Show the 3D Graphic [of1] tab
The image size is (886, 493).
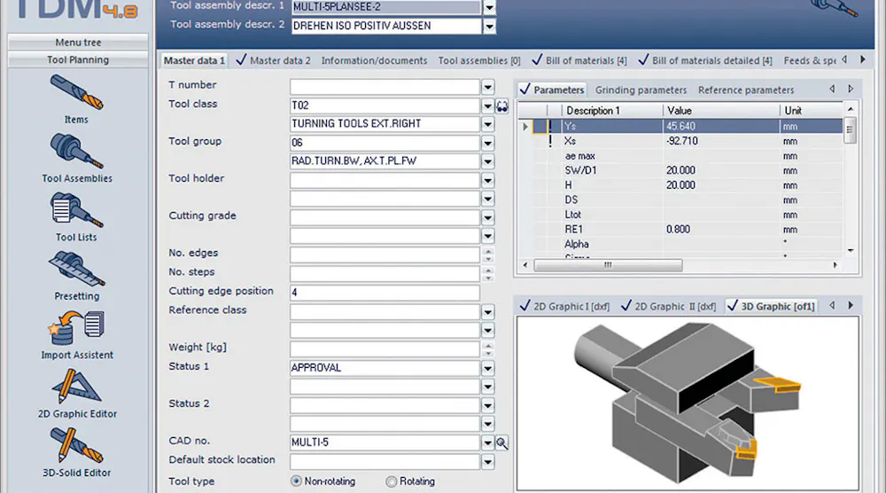click(x=771, y=307)
